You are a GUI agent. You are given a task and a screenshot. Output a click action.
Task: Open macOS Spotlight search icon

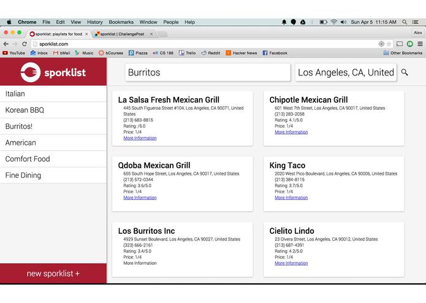(x=405, y=22)
